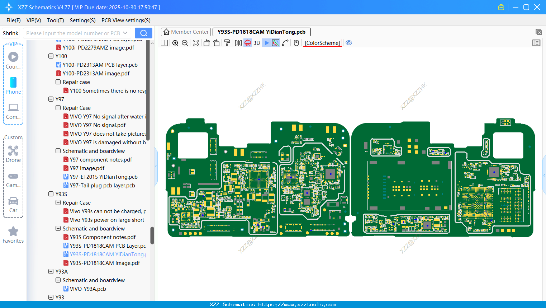Open the model number search dropdown
546x308 pixels.
point(124,33)
